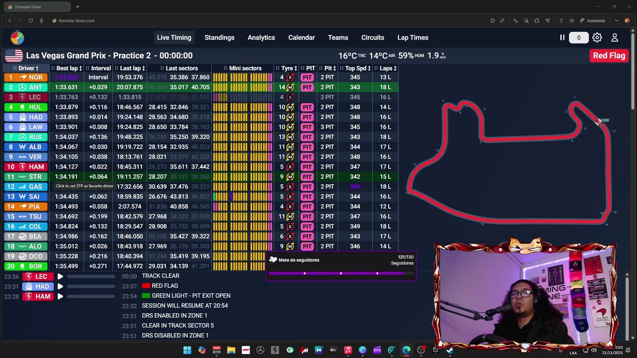This screenshot has width=637, height=358.
Task: Click the Formula-Timer colored wheel logo
Action: pos(17,38)
